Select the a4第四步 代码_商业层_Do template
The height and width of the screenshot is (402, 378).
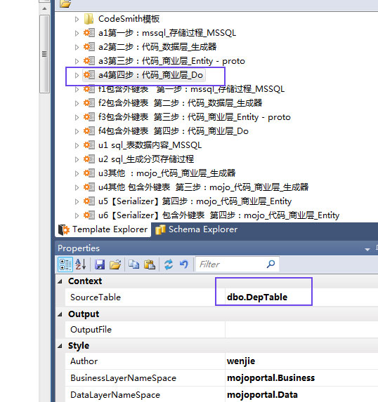point(150,75)
